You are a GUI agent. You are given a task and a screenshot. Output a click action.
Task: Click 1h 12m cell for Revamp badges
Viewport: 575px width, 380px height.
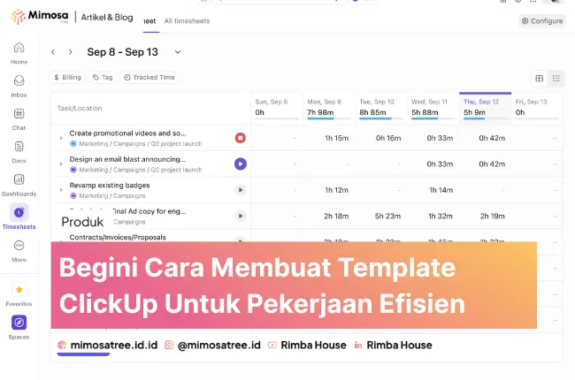coord(337,190)
